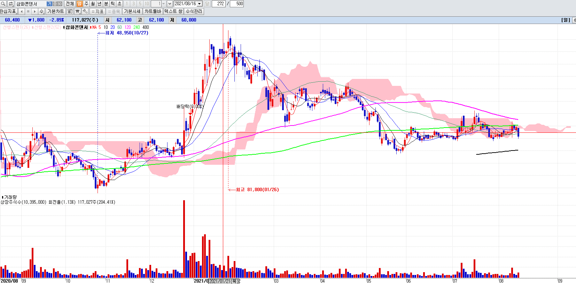
Task: Open the 관심지표 favorite indicators menu
Action: (8, 11)
